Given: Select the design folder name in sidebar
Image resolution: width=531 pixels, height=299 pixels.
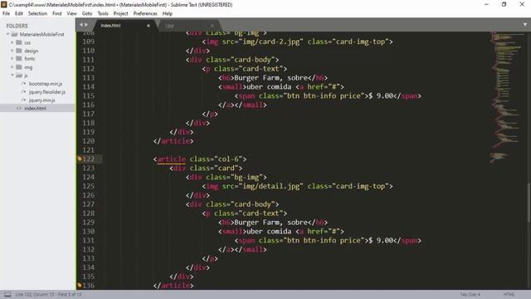Looking at the screenshot, I should [32, 51].
